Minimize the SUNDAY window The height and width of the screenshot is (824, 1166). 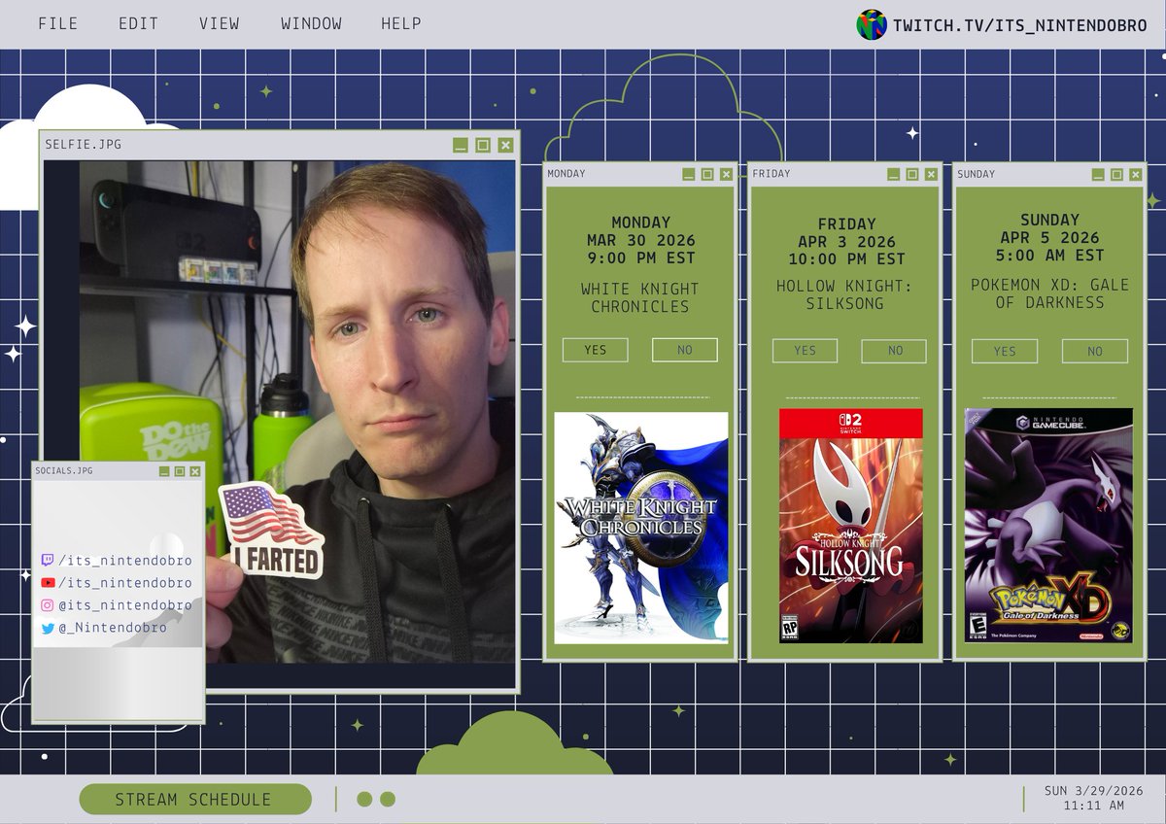point(1098,174)
